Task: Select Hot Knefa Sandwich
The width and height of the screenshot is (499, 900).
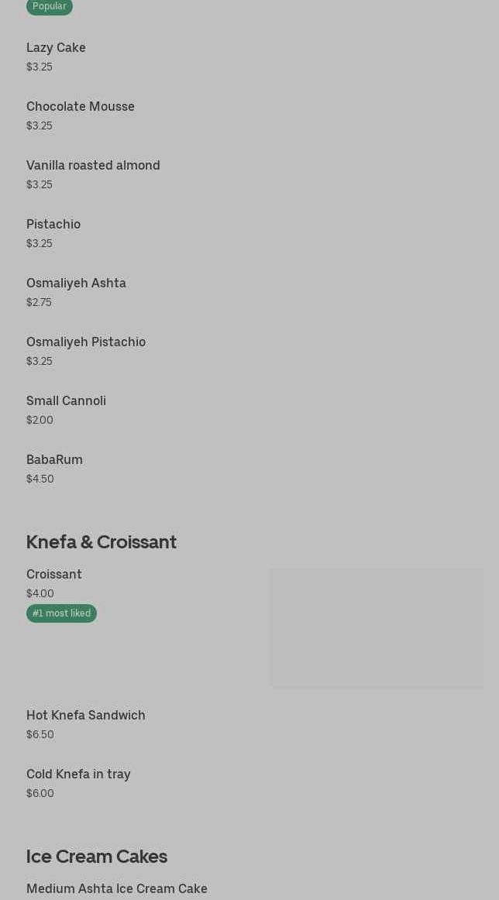Action: [x=86, y=716]
